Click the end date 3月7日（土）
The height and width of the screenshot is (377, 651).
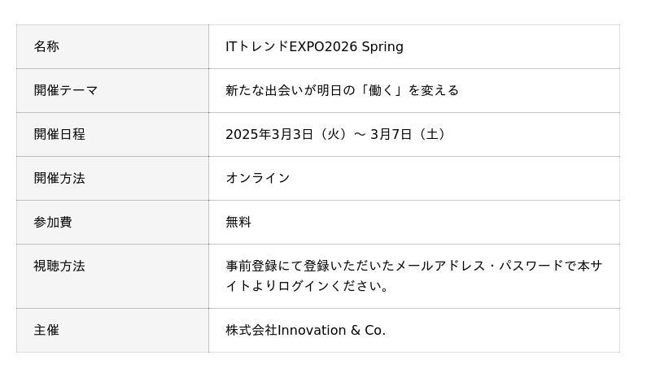tap(409, 135)
